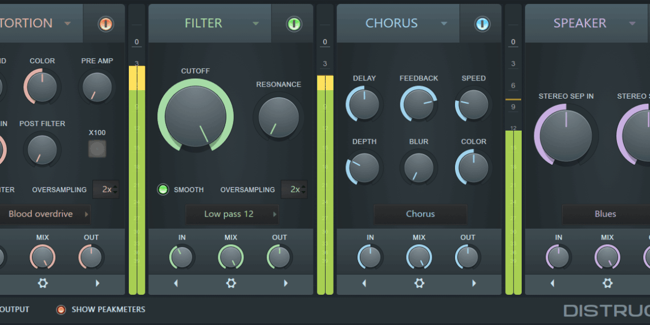Toggle Show Peakmeters option
650x325 pixels.
click(60, 310)
